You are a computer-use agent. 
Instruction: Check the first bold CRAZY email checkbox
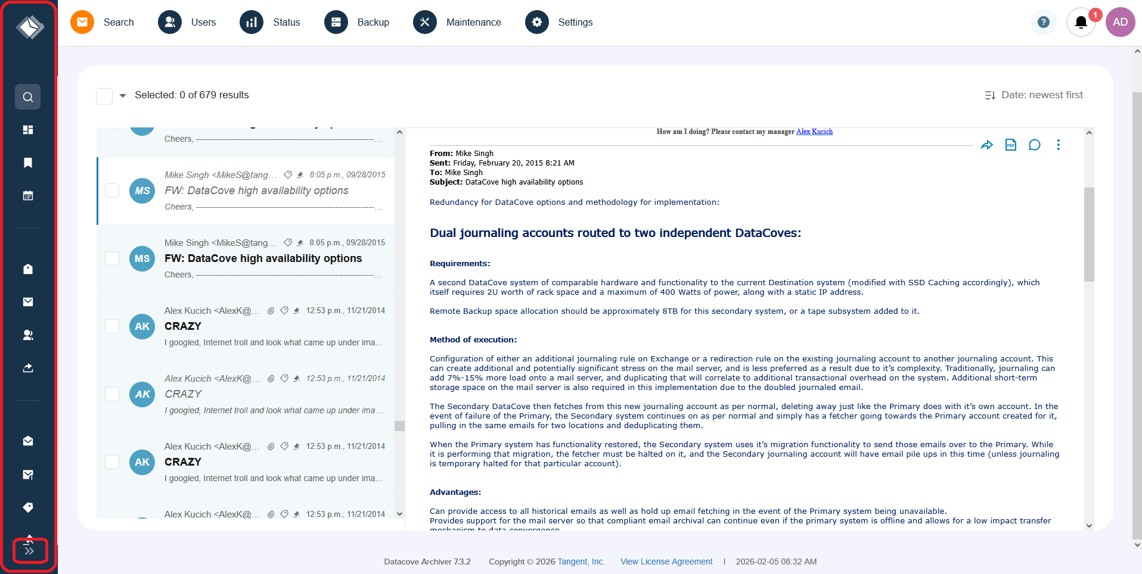pyautogui.click(x=112, y=326)
